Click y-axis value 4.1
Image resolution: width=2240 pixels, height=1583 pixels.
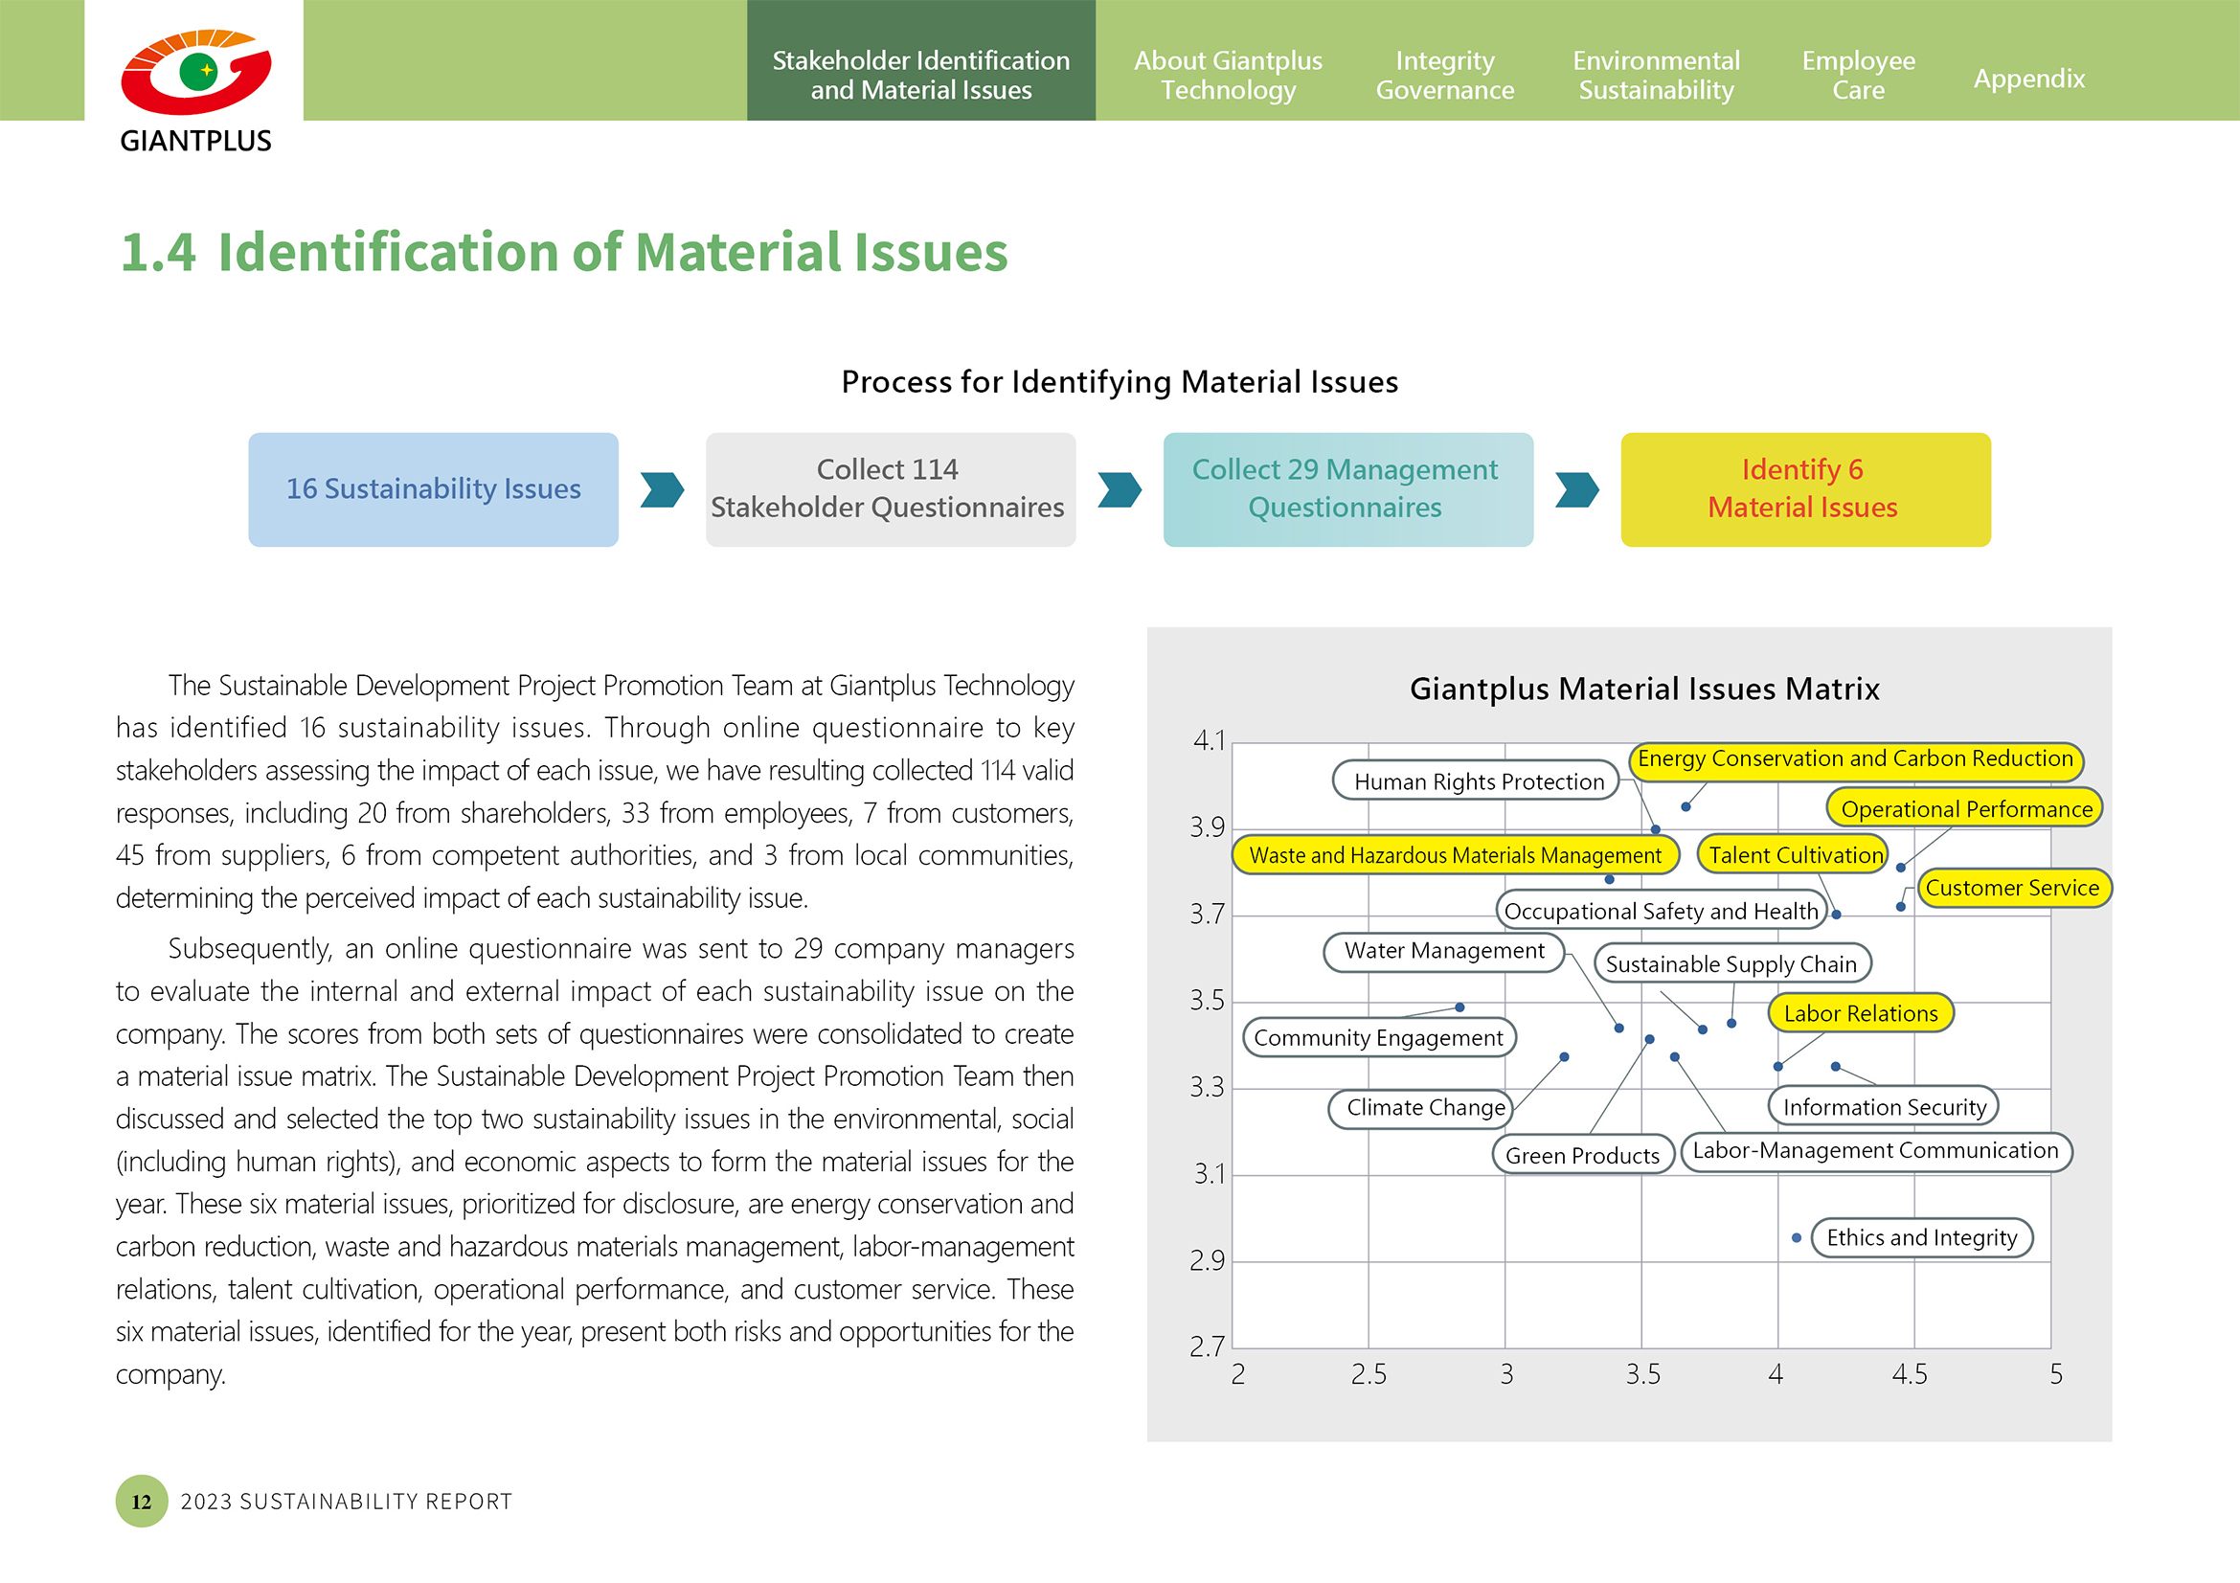pos(1210,741)
